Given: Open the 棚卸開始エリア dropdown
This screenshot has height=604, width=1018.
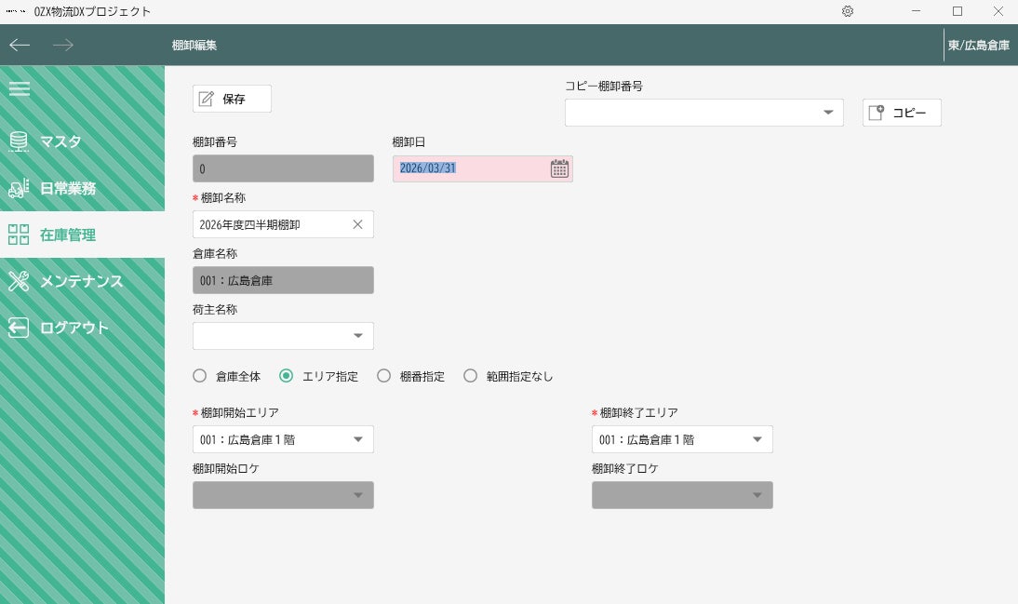Looking at the screenshot, I should pos(358,439).
